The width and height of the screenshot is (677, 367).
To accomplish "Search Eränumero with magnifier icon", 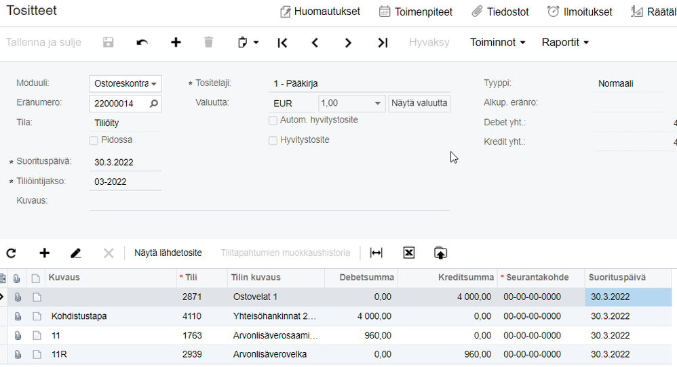I will click(x=154, y=104).
